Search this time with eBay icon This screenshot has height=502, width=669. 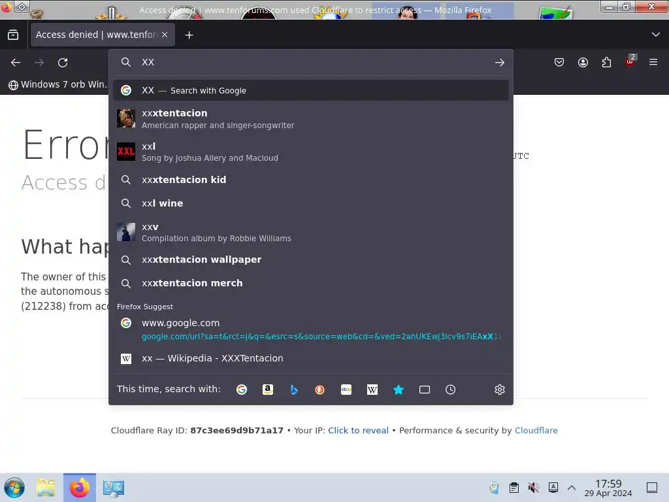click(346, 390)
